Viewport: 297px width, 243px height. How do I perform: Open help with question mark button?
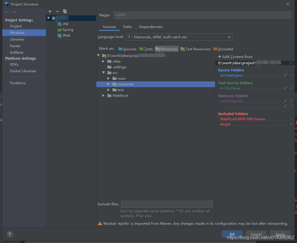[x=10, y=234]
